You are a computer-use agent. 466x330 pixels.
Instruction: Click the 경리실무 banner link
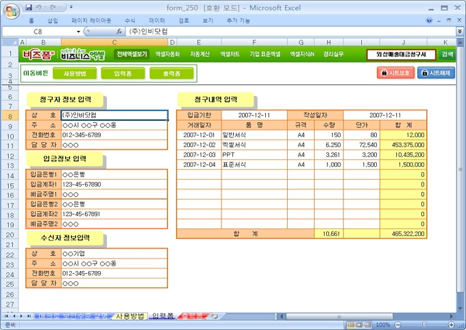coord(334,54)
